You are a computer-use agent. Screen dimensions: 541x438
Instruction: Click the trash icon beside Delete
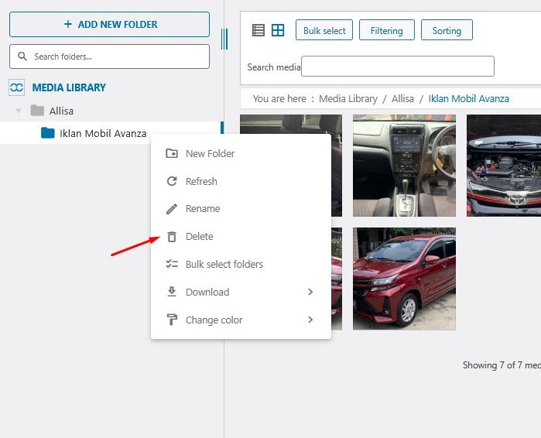click(172, 237)
